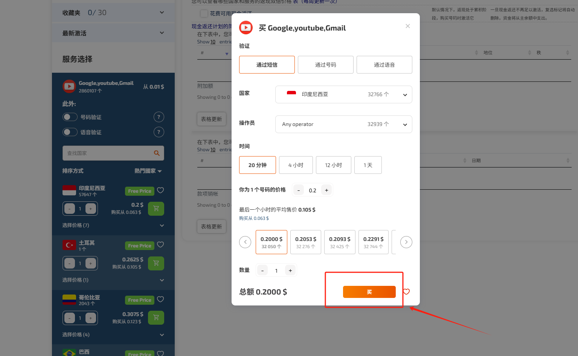This screenshot has width=578, height=356.
Task: Favorite Brazil with heart icon
Action: click(160, 353)
